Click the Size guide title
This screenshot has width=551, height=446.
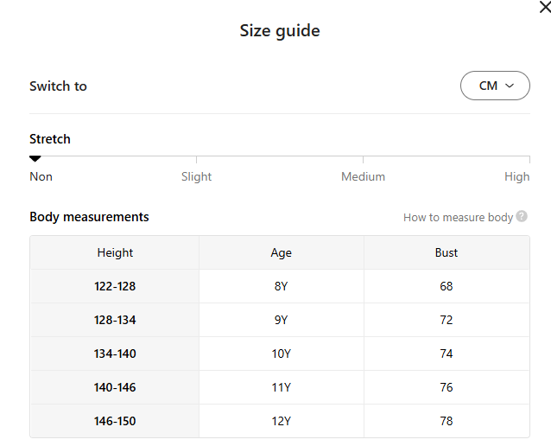coord(279,31)
